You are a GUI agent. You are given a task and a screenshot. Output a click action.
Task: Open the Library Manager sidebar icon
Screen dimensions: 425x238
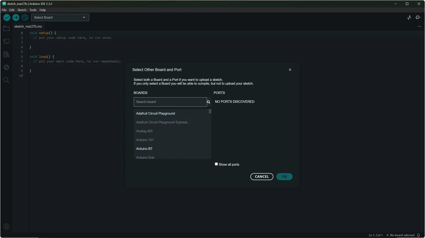[x=6, y=54]
